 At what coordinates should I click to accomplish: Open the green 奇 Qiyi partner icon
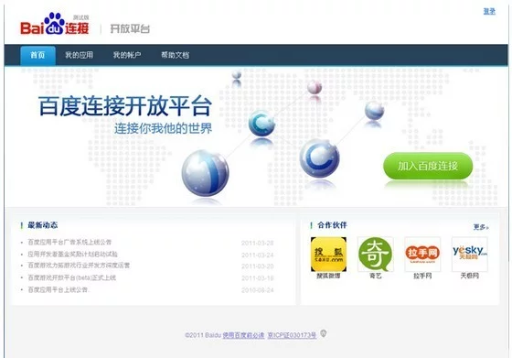click(376, 255)
